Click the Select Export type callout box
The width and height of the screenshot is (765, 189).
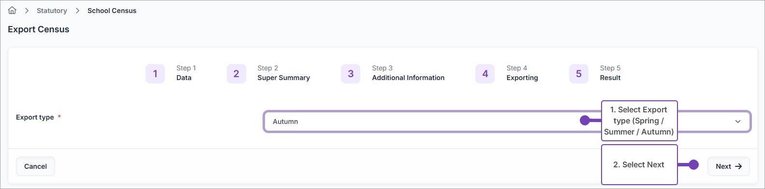639,121
